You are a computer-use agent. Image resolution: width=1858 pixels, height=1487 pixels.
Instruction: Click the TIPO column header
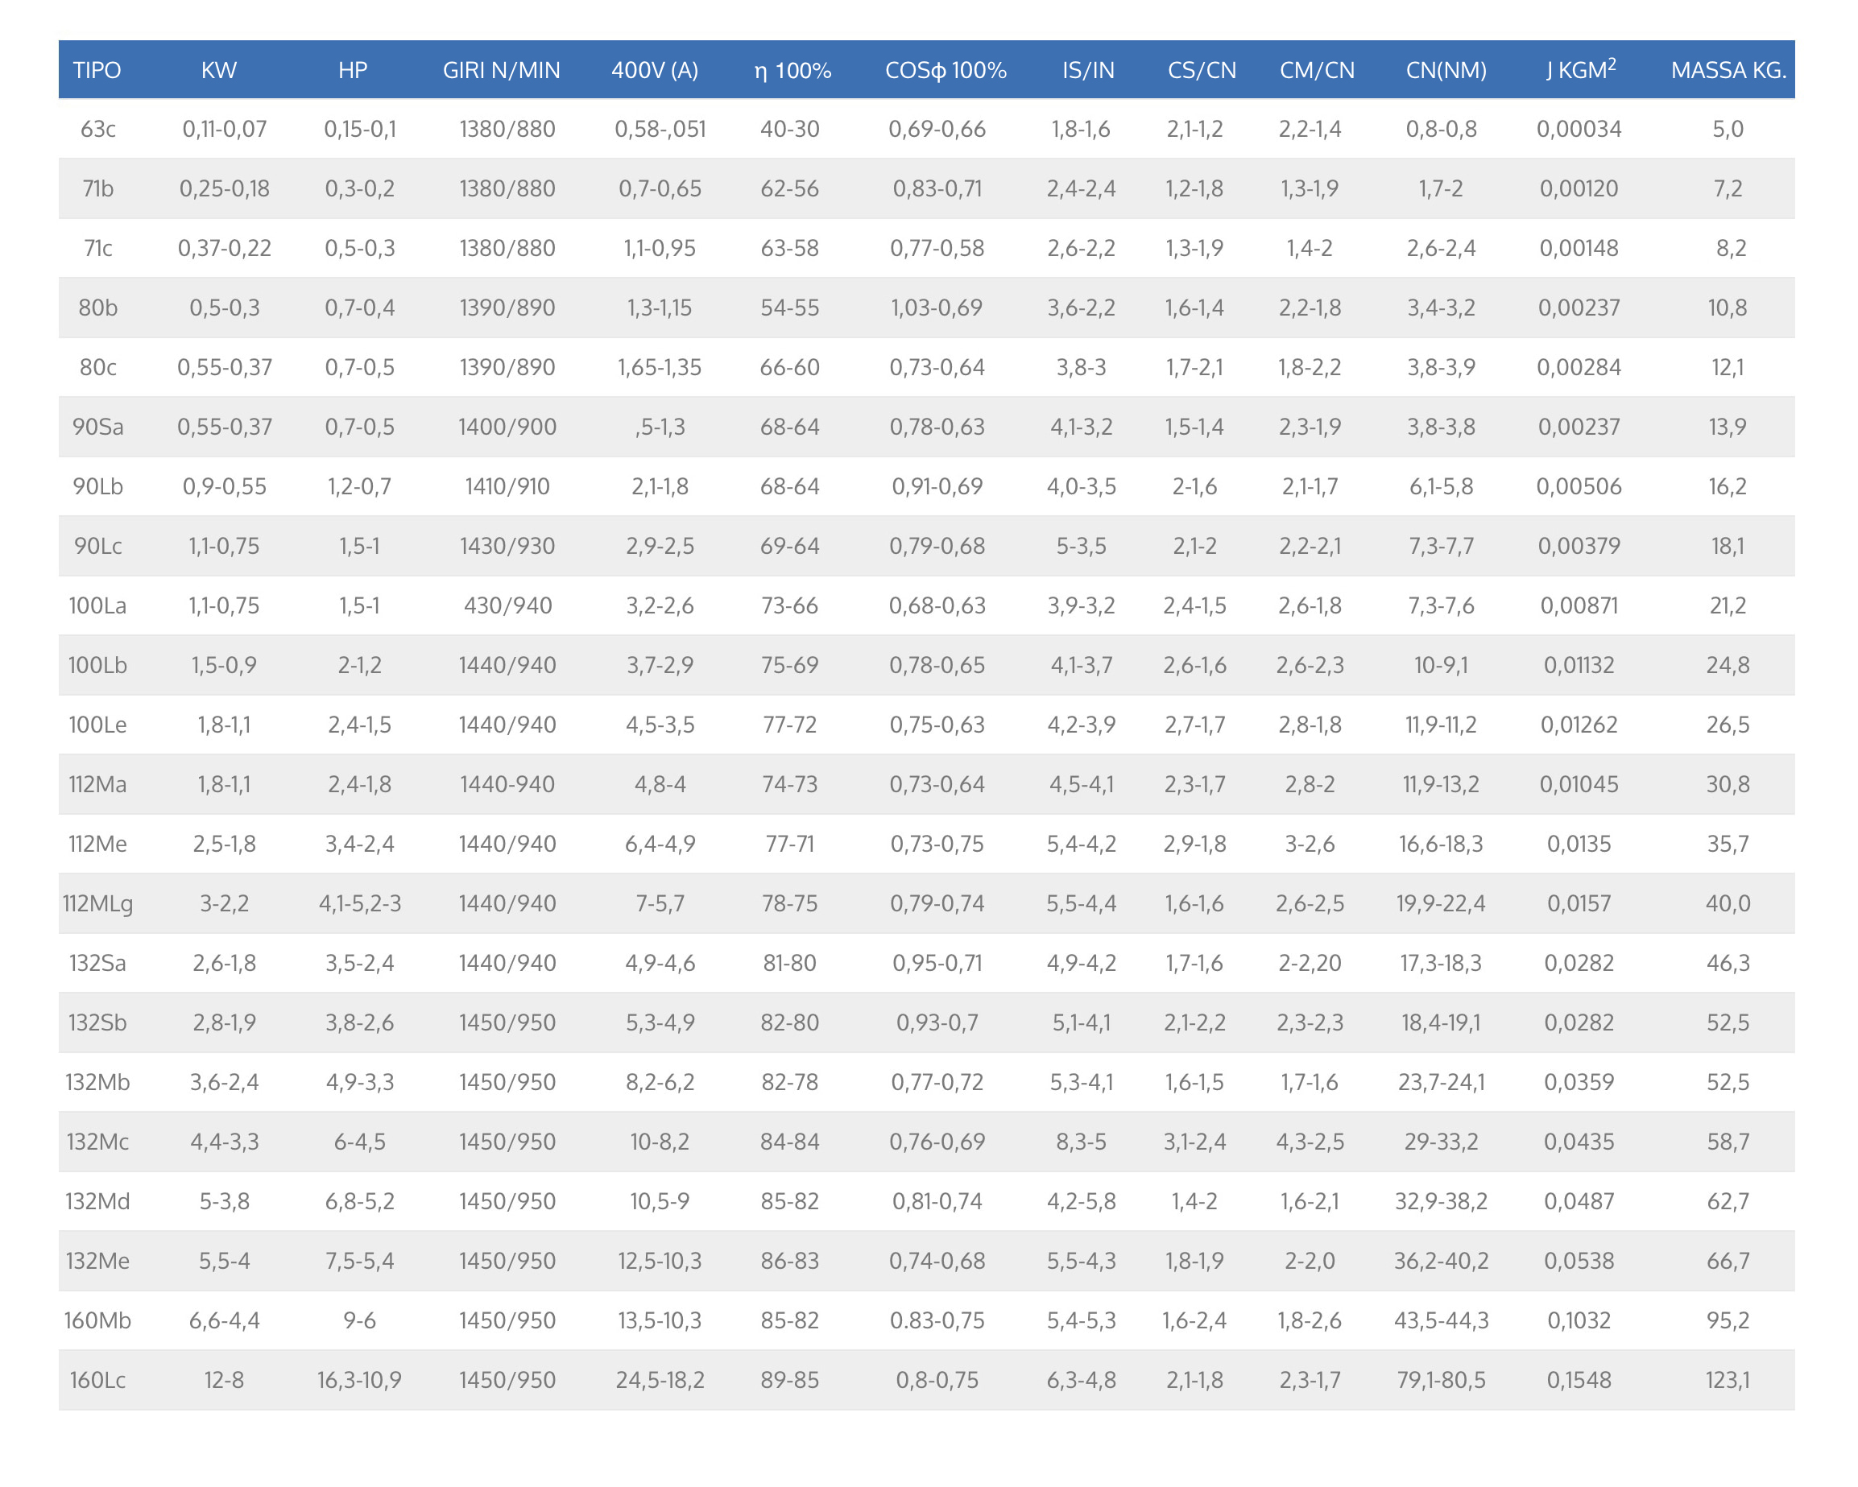[97, 70]
